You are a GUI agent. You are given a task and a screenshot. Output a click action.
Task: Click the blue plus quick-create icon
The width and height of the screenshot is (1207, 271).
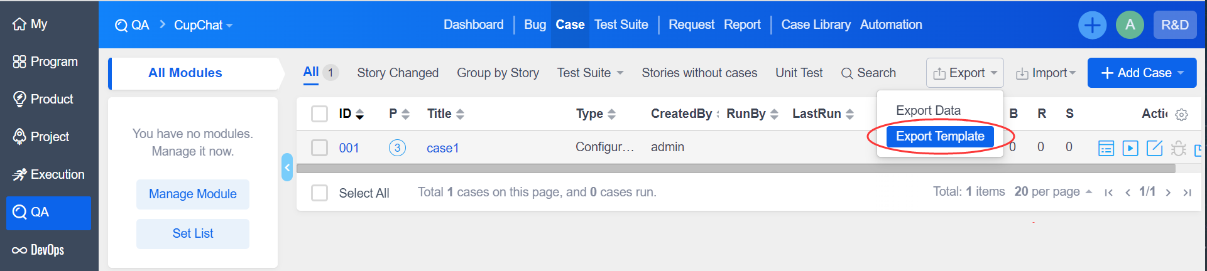1092,25
